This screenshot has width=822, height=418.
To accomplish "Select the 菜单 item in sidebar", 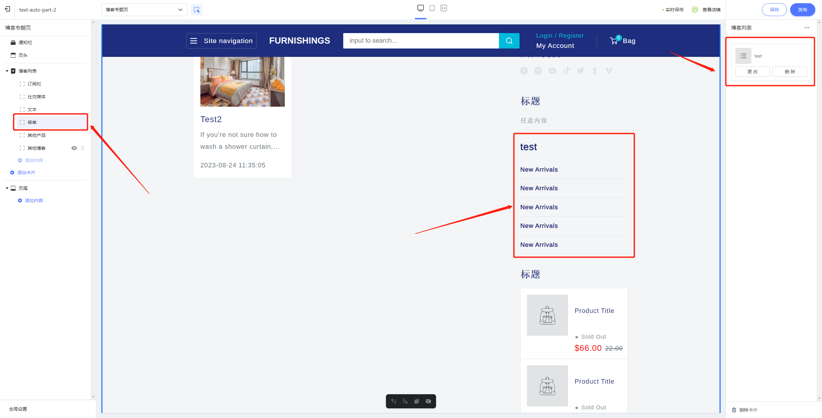I will 32,122.
